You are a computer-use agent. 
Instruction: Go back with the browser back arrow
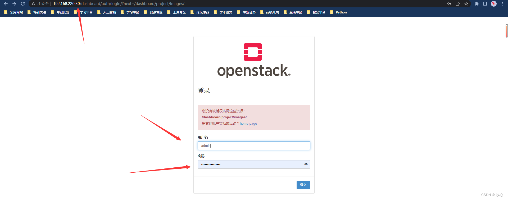6,4
